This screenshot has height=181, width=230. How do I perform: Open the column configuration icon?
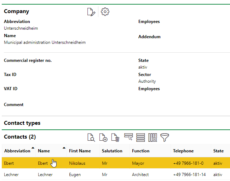click(153, 138)
